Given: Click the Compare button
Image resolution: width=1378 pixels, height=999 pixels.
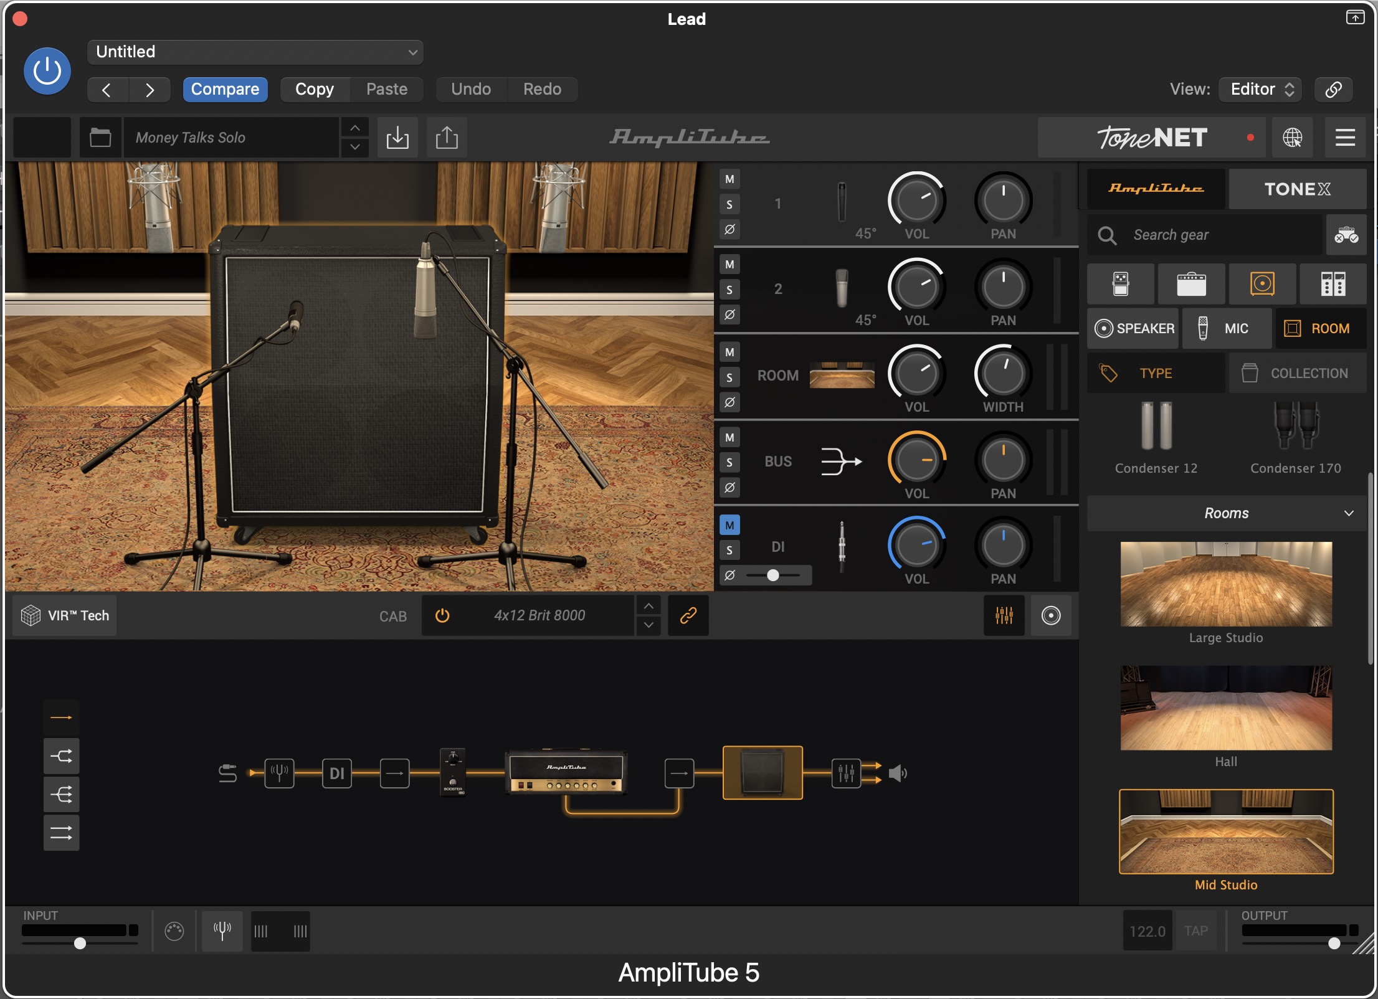Looking at the screenshot, I should pos(225,89).
